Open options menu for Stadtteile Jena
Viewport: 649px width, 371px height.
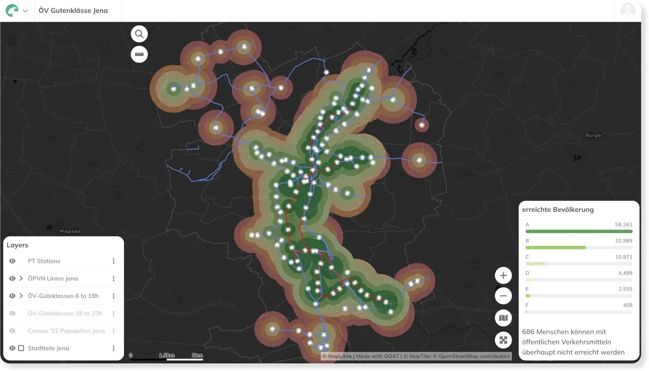coord(114,348)
